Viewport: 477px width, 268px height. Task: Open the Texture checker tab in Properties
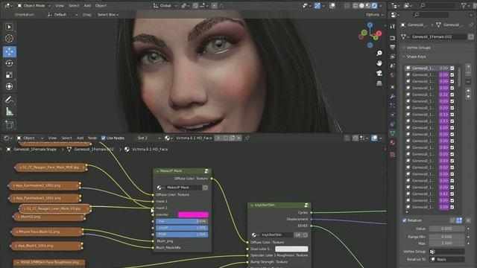coord(393,155)
